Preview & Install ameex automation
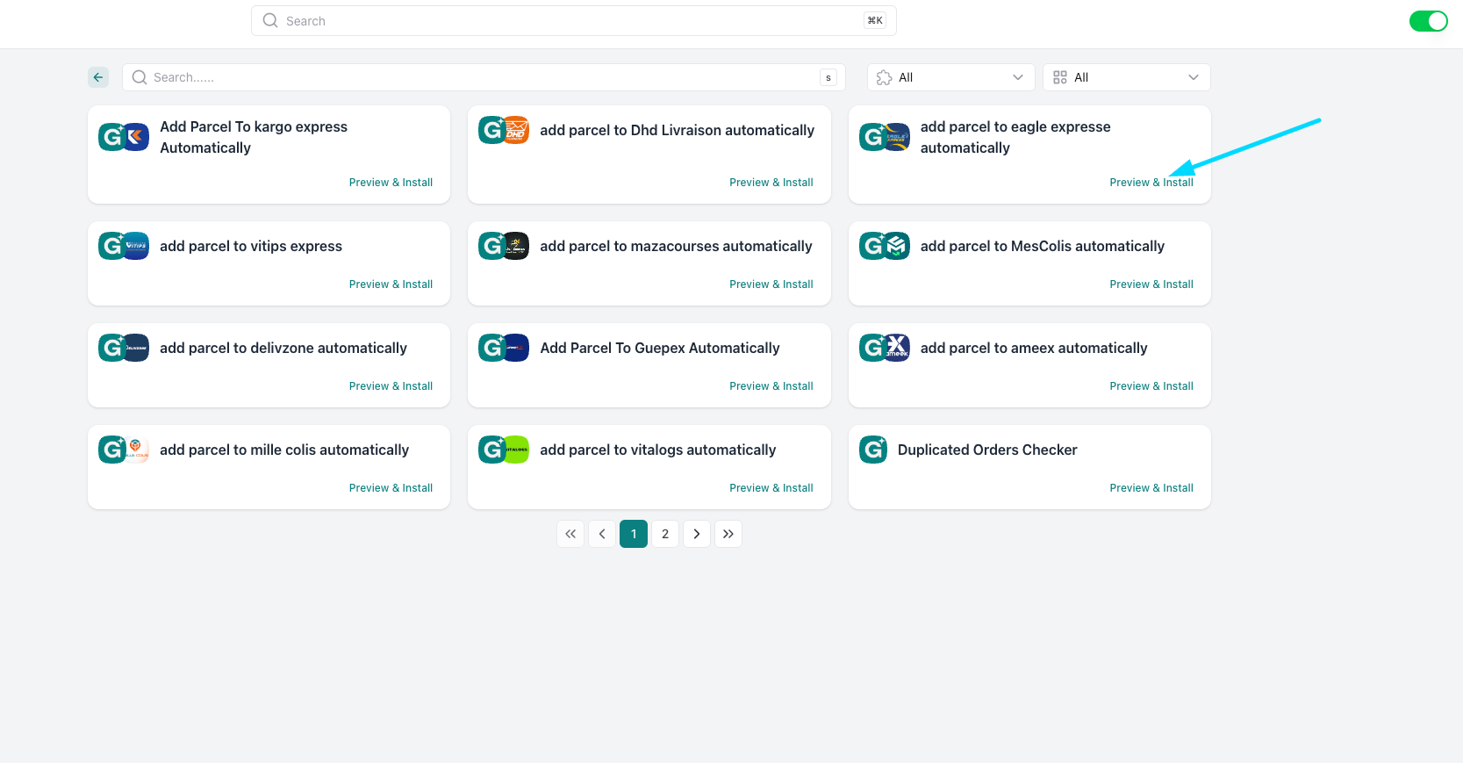Image resolution: width=1463 pixels, height=763 pixels. (1151, 386)
